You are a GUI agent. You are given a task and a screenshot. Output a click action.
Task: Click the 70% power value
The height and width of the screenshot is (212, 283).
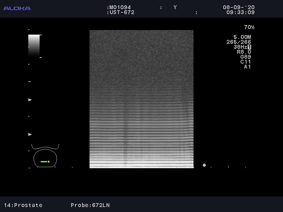(249, 27)
